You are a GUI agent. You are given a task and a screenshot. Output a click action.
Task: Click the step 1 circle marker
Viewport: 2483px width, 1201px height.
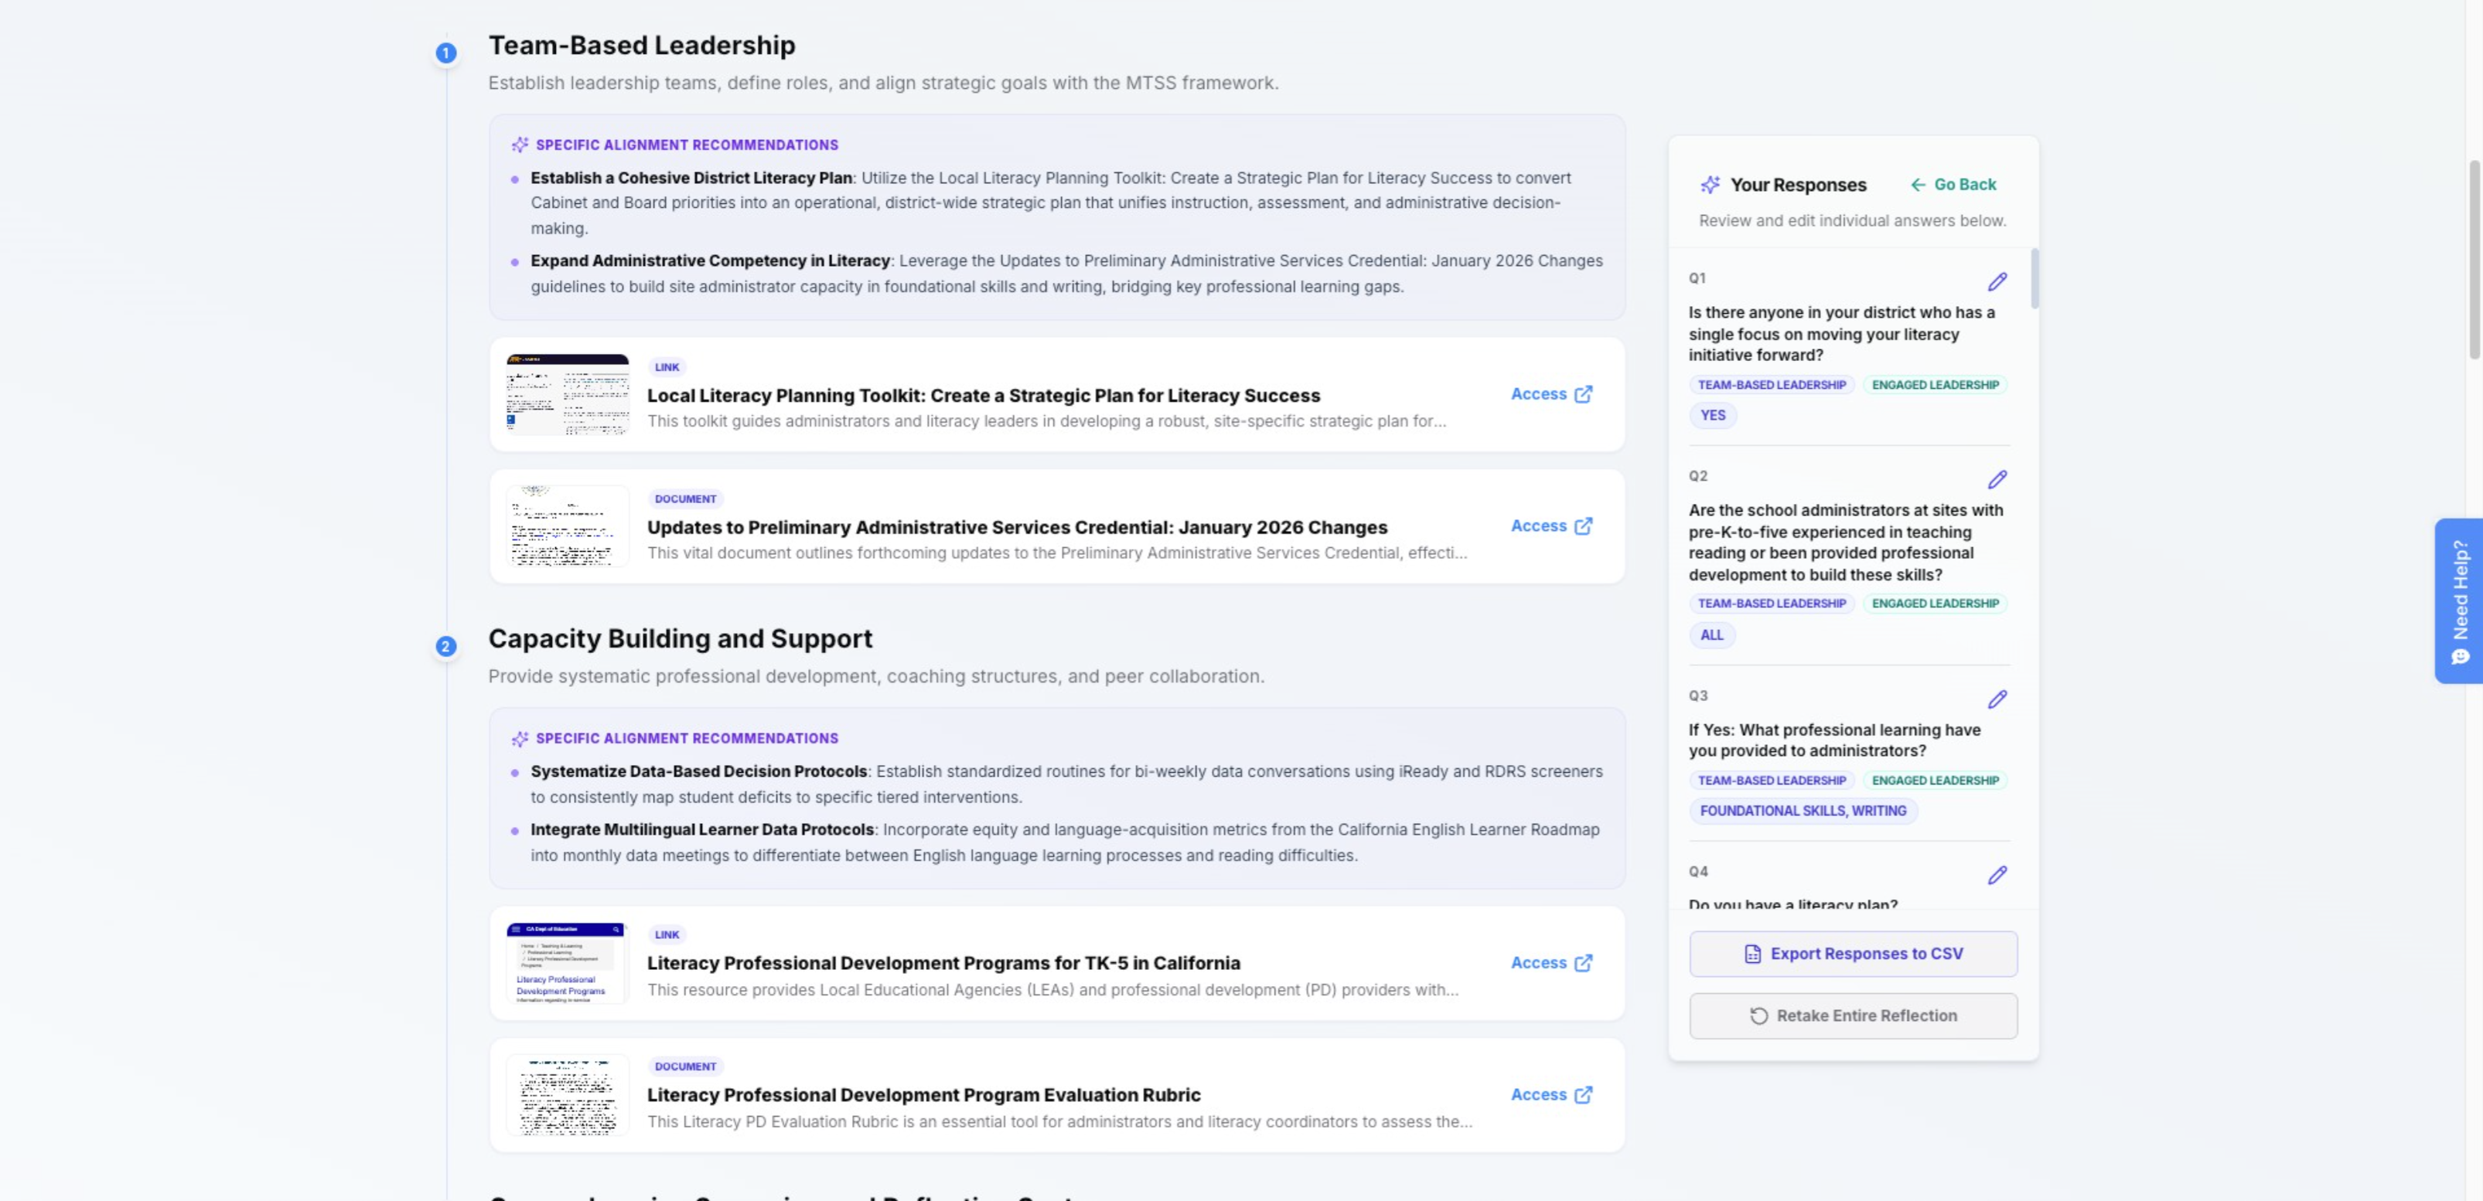445,53
